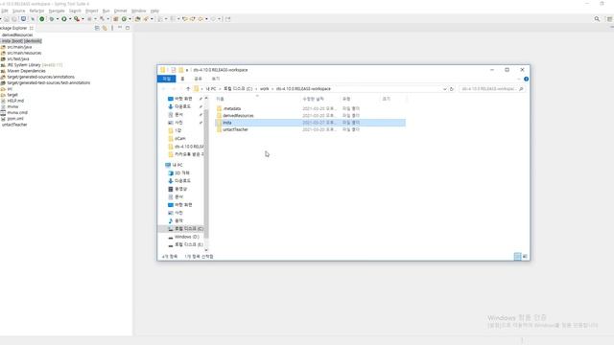Screen dimensions: 614x345
Task: Switch to large icons view in status bar
Action: point(525,256)
